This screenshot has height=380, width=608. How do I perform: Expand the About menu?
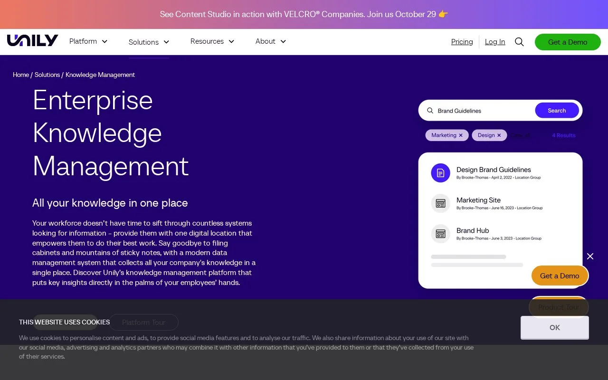click(x=271, y=41)
